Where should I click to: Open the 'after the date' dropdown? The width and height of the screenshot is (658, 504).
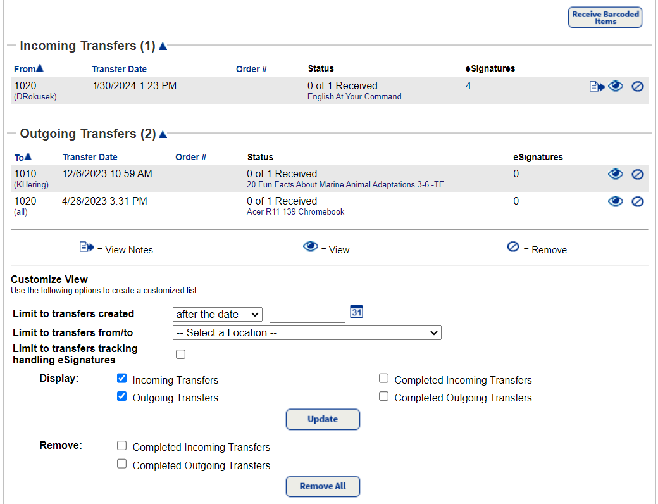[217, 314]
